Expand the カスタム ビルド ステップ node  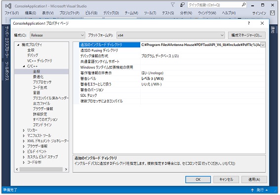24,157
